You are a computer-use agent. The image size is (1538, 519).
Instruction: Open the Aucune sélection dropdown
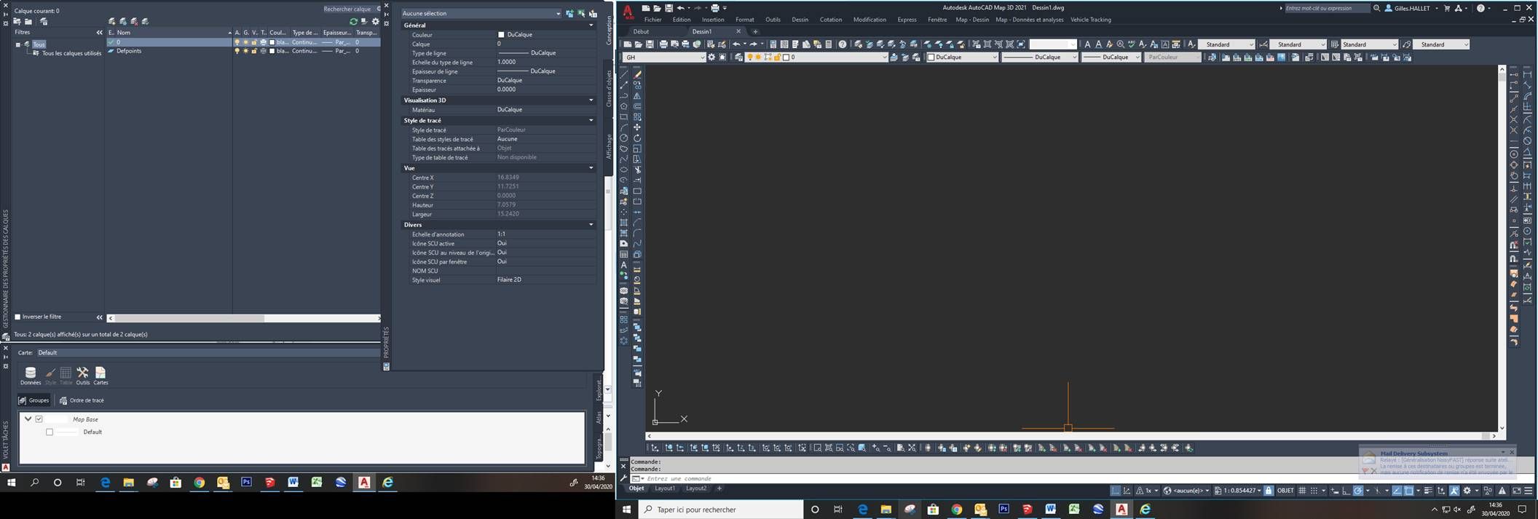[x=481, y=13]
